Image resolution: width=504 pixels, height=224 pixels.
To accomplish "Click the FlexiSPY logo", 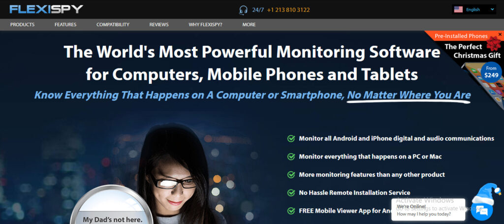I will [x=46, y=9].
